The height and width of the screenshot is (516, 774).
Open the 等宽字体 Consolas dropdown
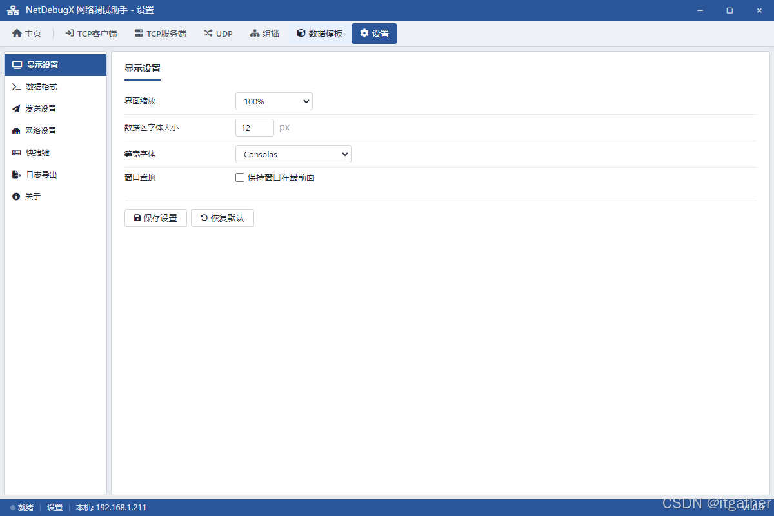293,154
